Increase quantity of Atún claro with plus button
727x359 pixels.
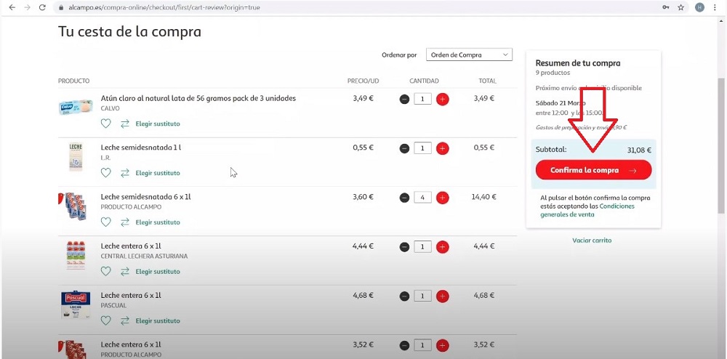click(x=443, y=99)
